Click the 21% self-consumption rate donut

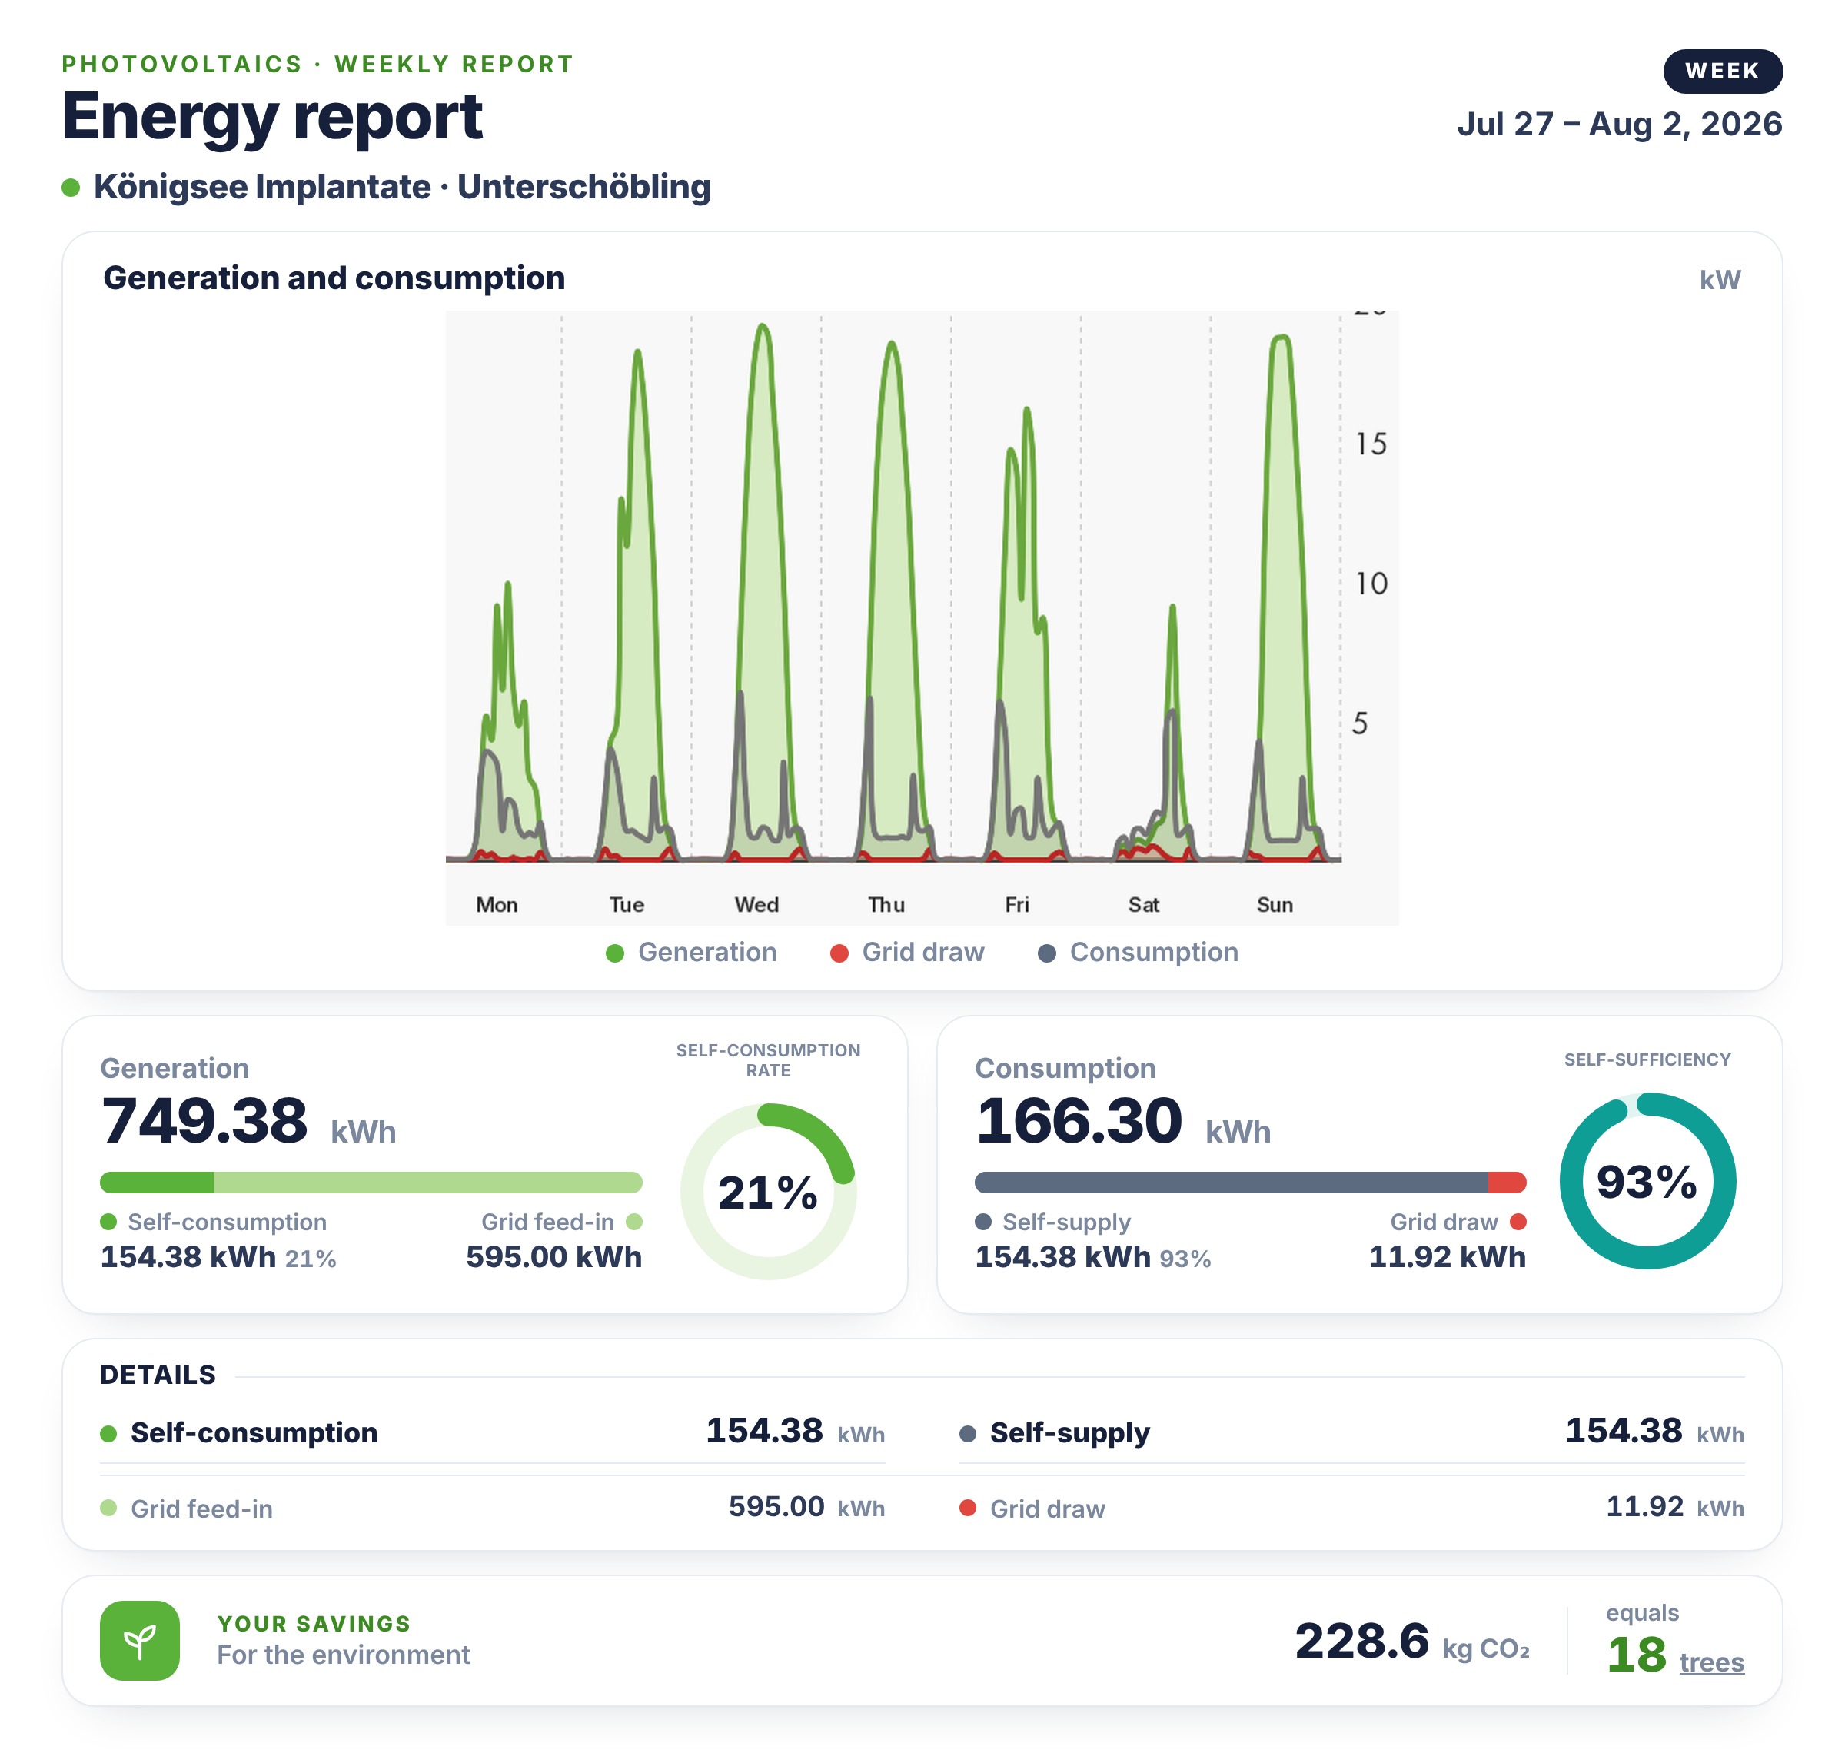[768, 1192]
